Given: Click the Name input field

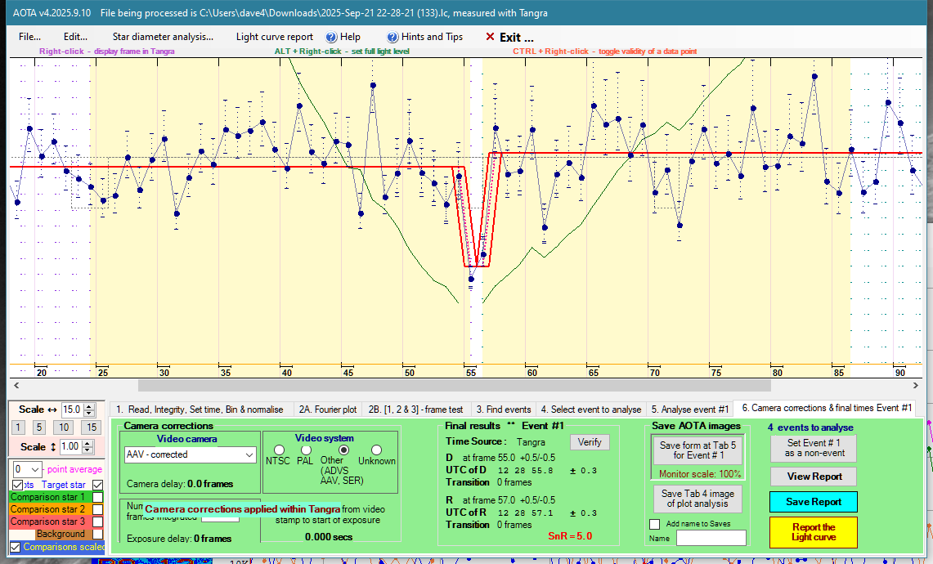Looking at the screenshot, I should click(711, 538).
